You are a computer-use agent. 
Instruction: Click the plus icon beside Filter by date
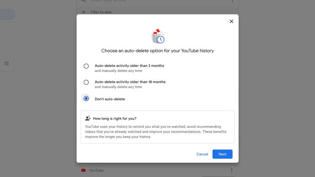[83, 12]
